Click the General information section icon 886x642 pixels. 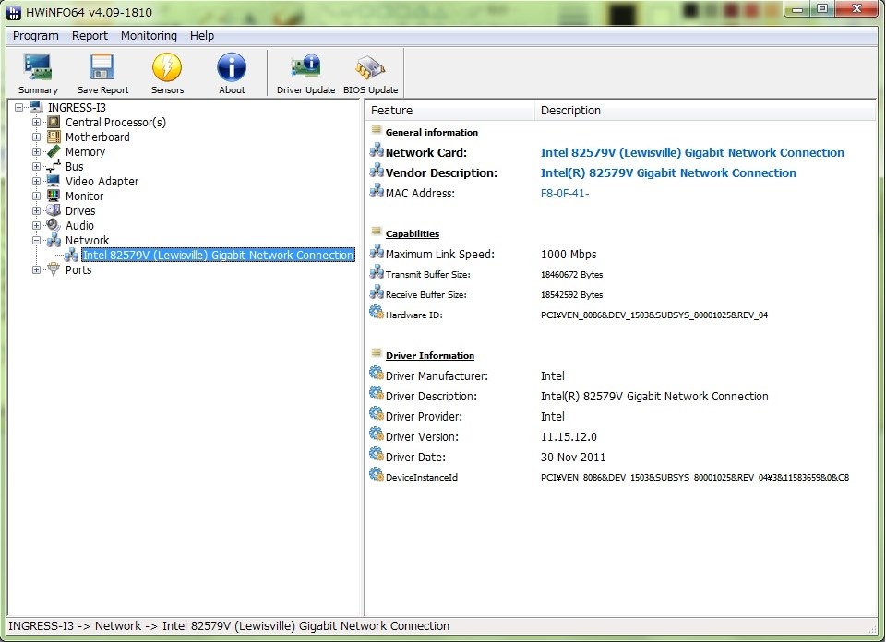tap(377, 130)
